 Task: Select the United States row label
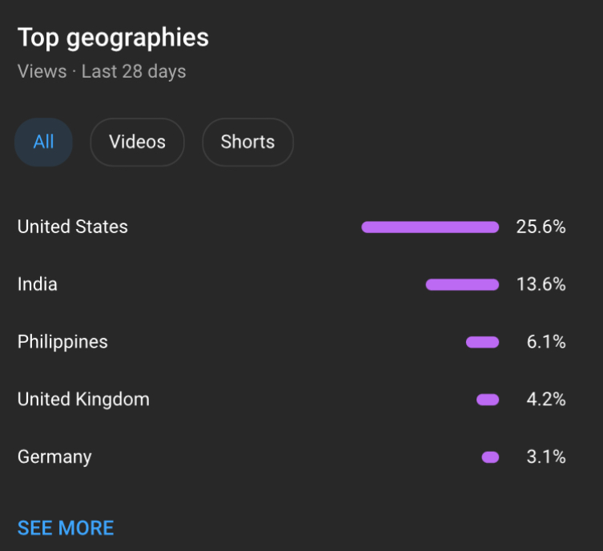[x=73, y=227]
